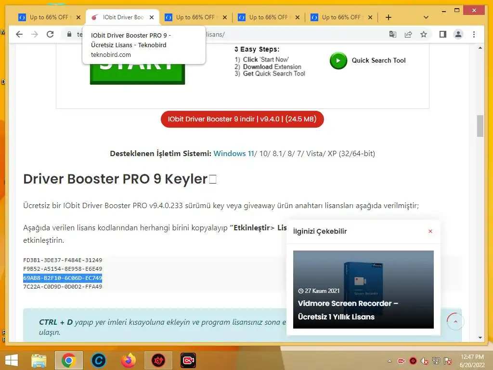Switch to fifth tab Up to 66% OFF

coord(337,17)
